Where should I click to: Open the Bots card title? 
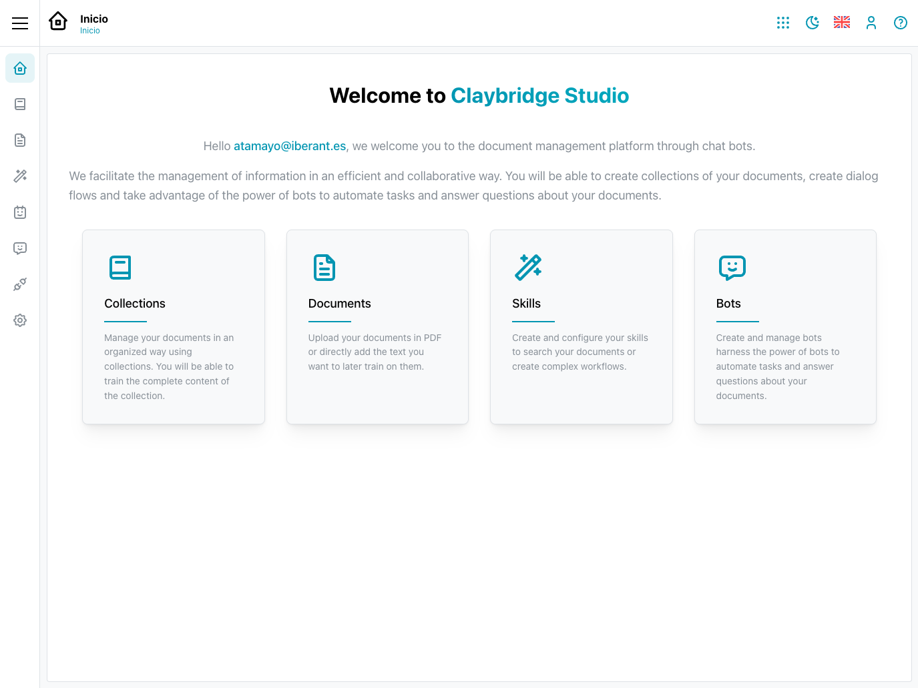tap(728, 304)
